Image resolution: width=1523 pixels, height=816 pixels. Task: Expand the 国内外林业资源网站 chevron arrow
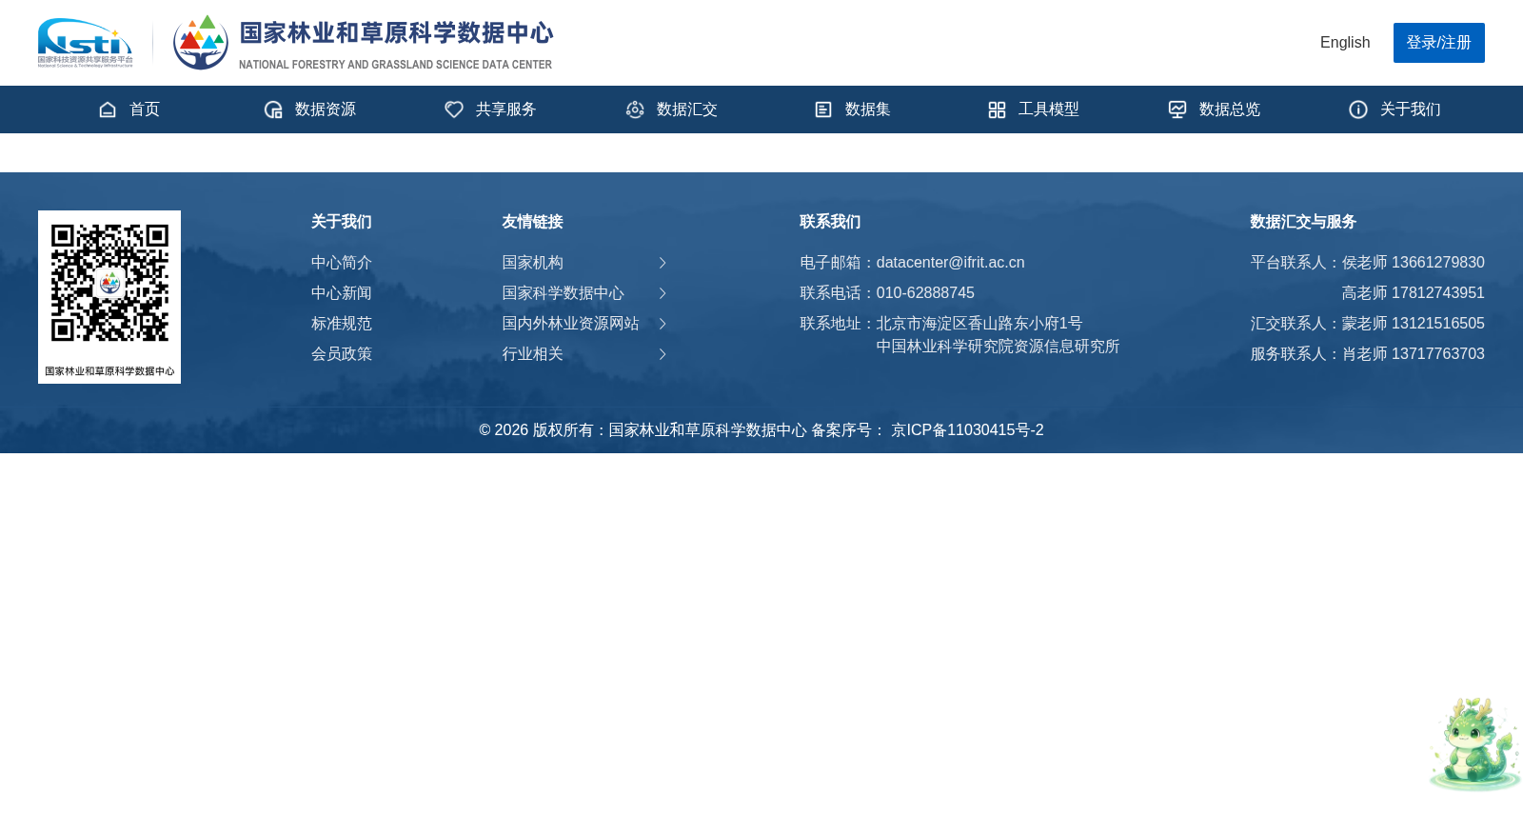[663, 324]
